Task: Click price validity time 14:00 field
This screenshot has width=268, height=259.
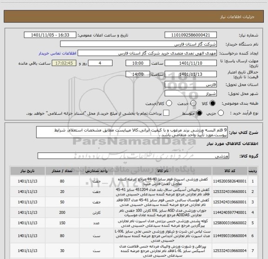Action: click(x=138, y=74)
